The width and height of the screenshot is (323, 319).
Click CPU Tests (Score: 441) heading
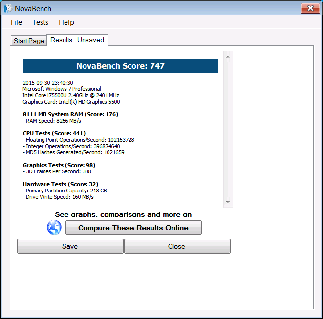pyautogui.click(x=54, y=133)
